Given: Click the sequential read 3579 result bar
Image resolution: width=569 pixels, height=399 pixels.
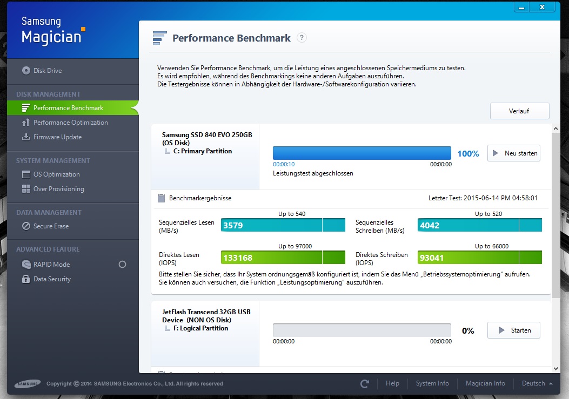Looking at the screenshot, I should coord(283,225).
